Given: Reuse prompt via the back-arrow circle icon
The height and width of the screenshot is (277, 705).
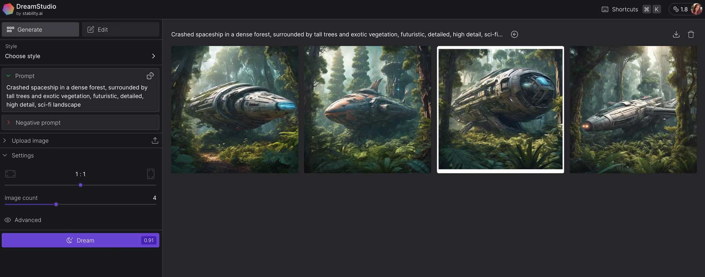Looking at the screenshot, I should pyautogui.click(x=514, y=34).
